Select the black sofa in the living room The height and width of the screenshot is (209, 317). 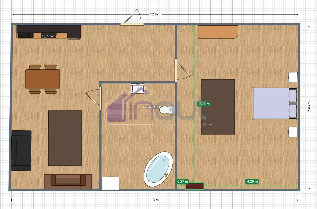click(21, 150)
